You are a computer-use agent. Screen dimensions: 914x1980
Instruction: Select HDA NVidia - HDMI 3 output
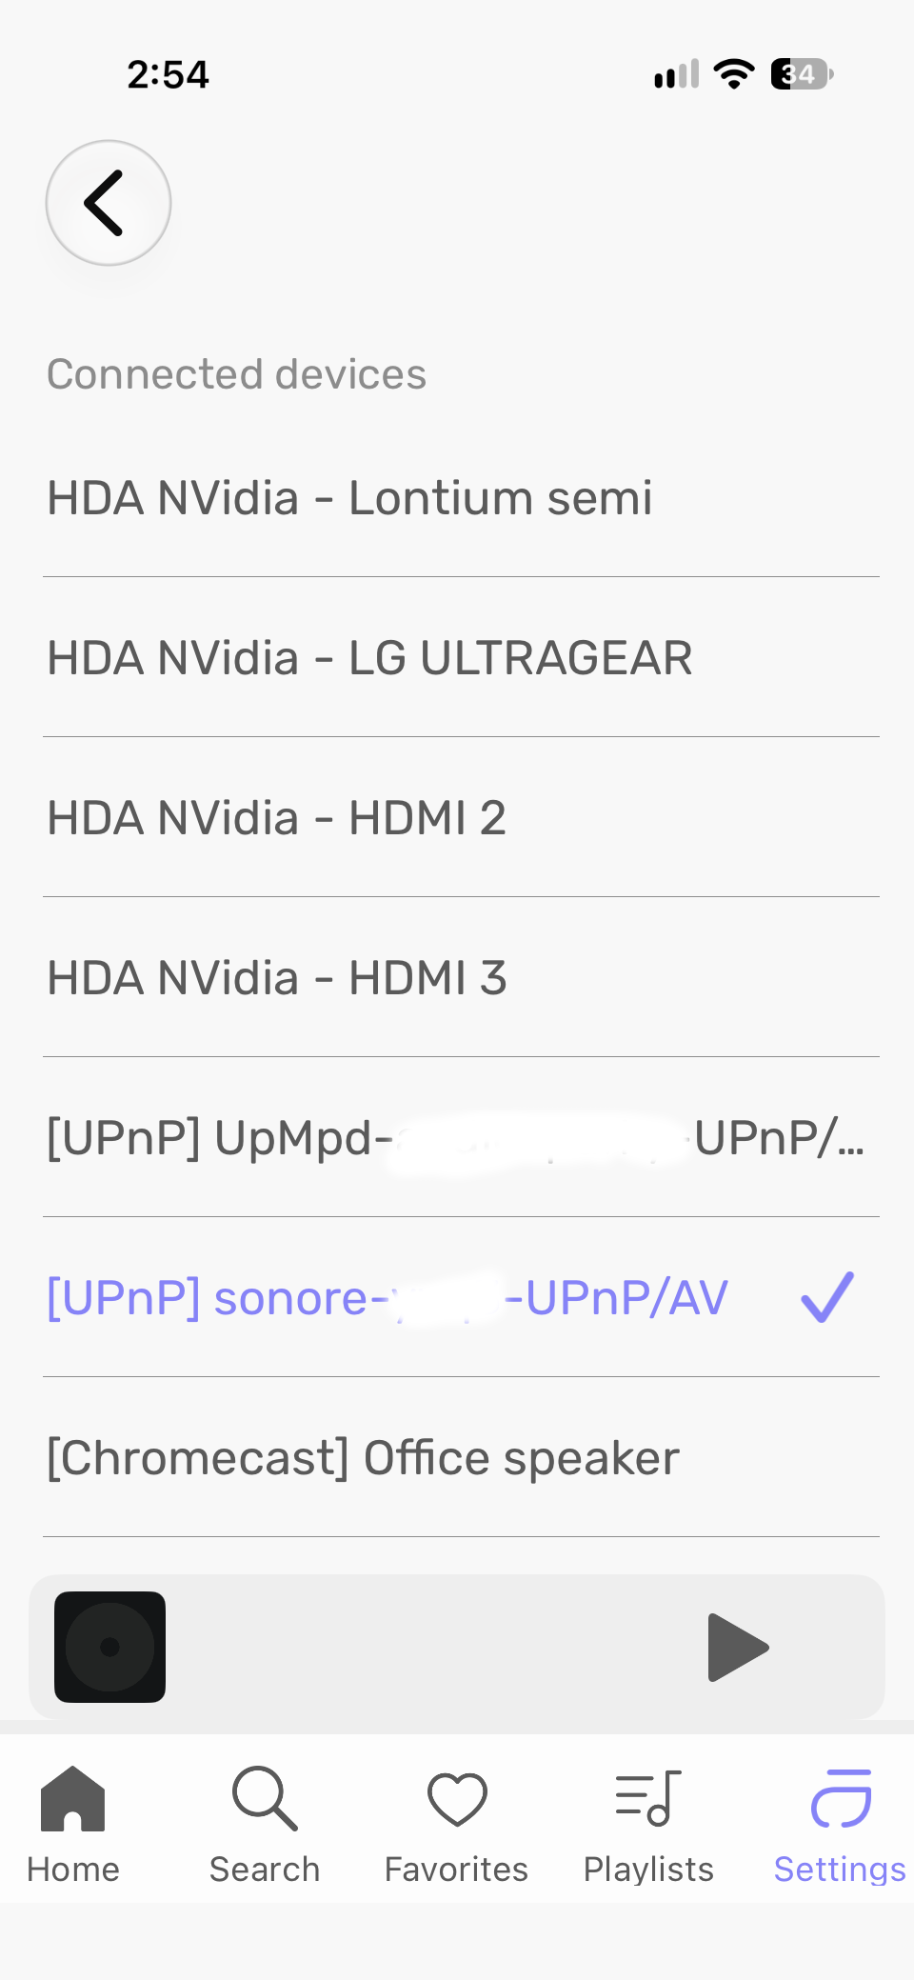461,978
